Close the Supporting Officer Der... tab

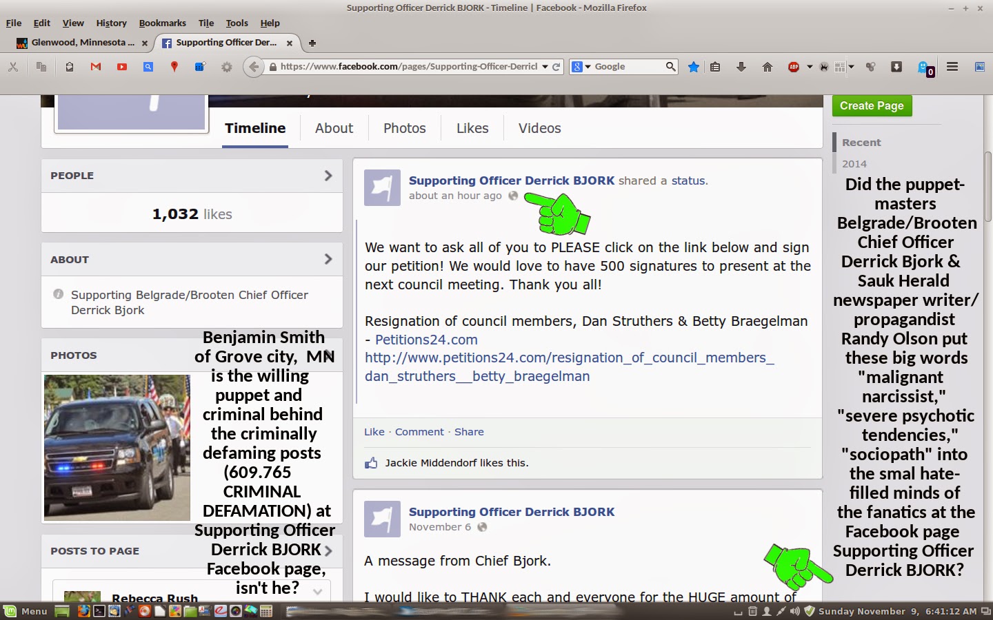pyautogui.click(x=290, y=43)
